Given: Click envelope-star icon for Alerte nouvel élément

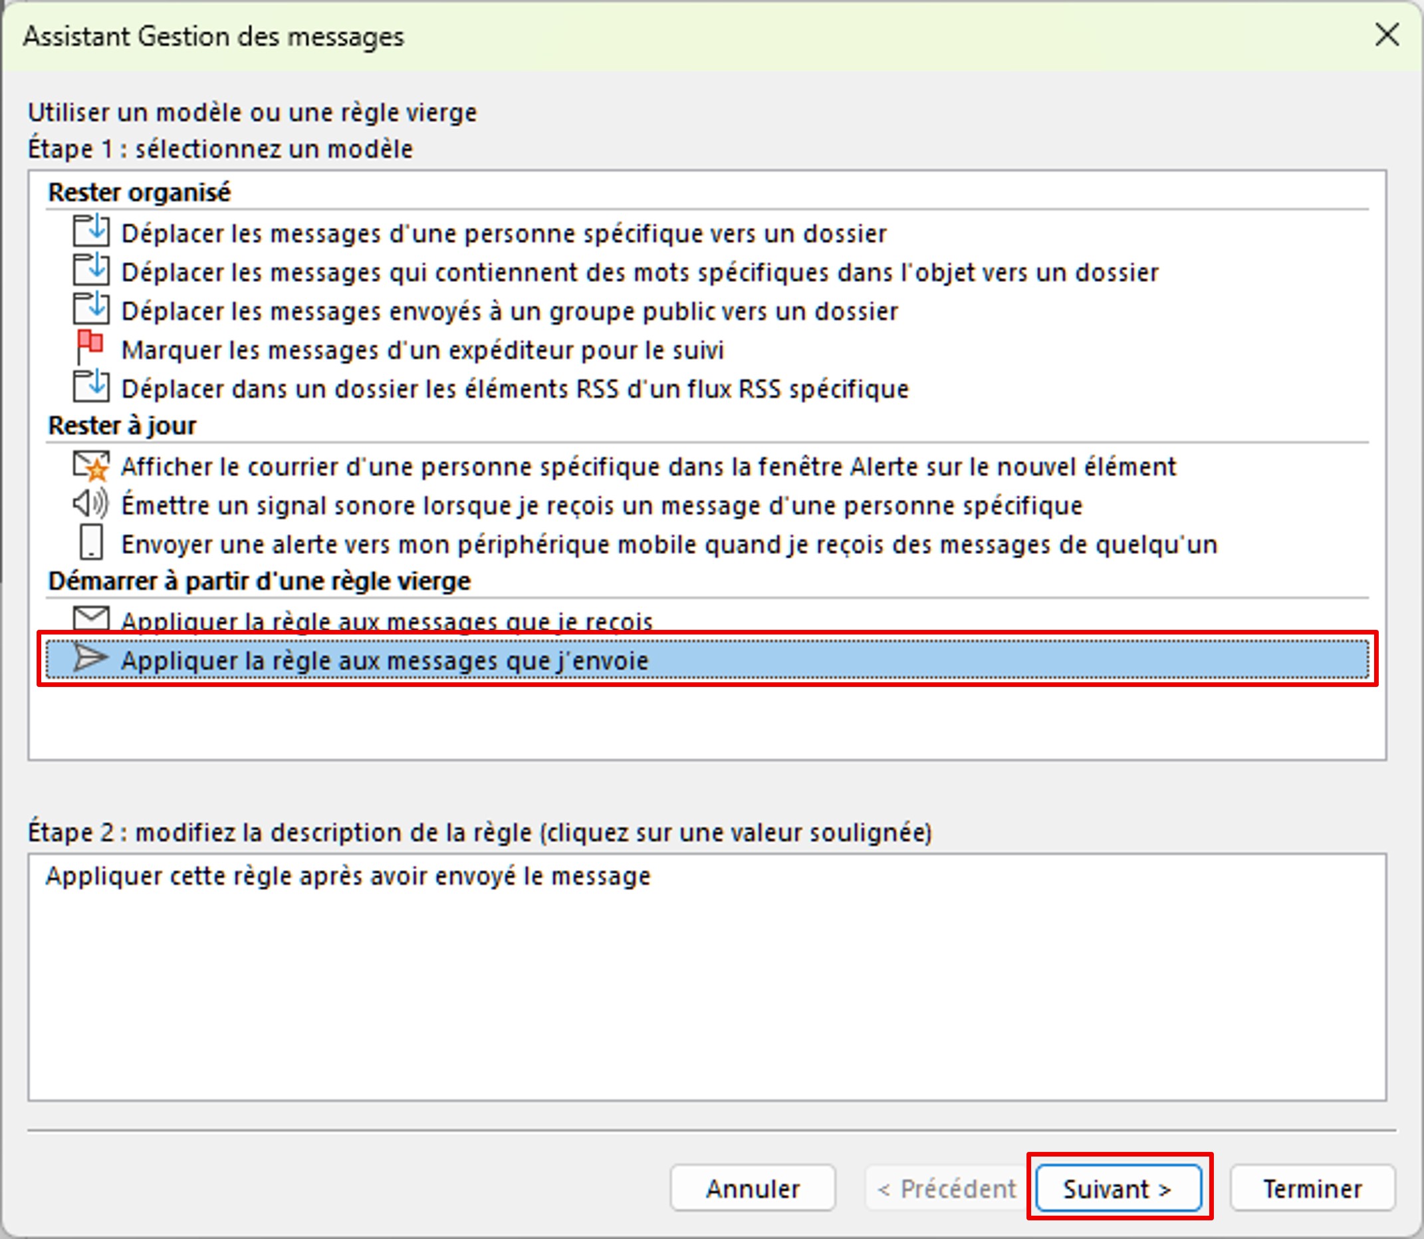Looking at the screenshot, I should coord(90,466).
